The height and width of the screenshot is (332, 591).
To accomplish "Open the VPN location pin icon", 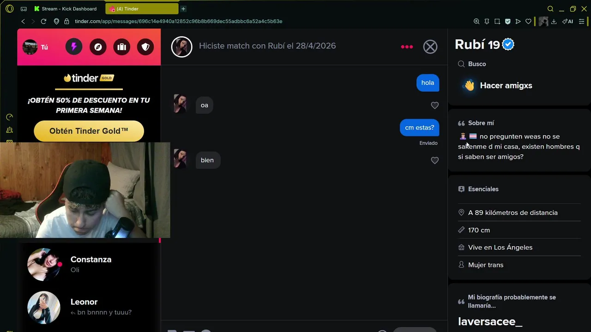I will pos(56,21).
